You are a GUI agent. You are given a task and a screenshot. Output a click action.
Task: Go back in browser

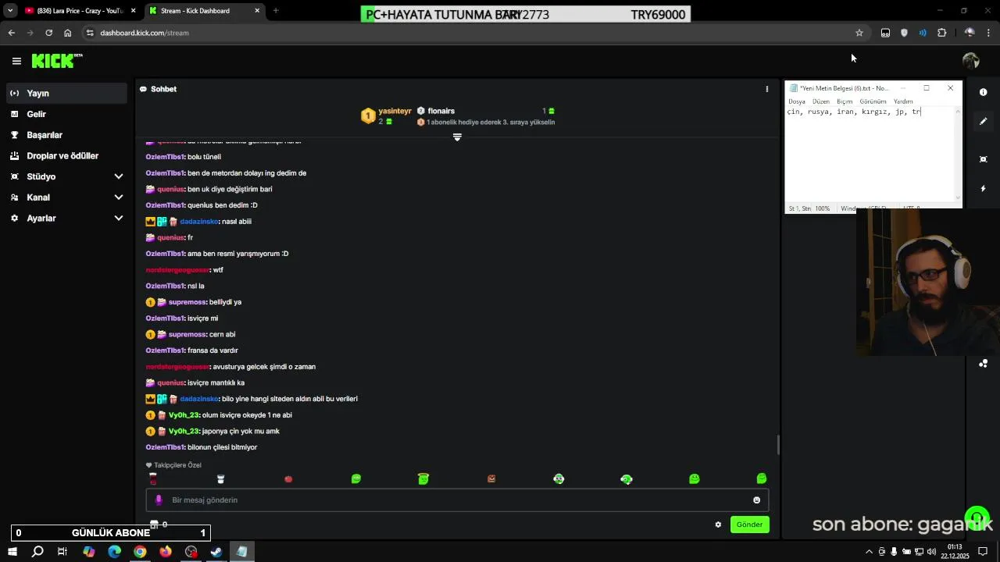pyautogui.click(x=11, y=33)
